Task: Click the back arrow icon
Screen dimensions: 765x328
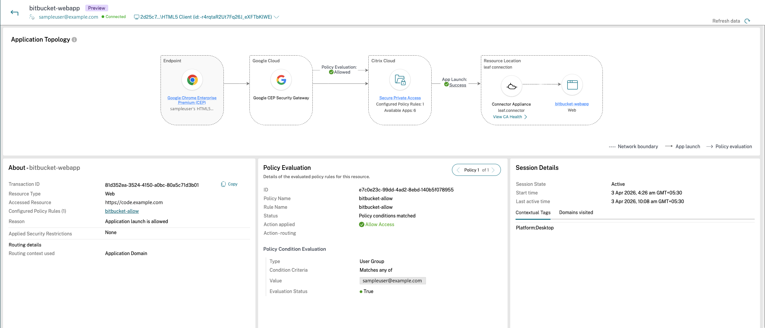Action: pyautogui.click(x=14, y=13)
